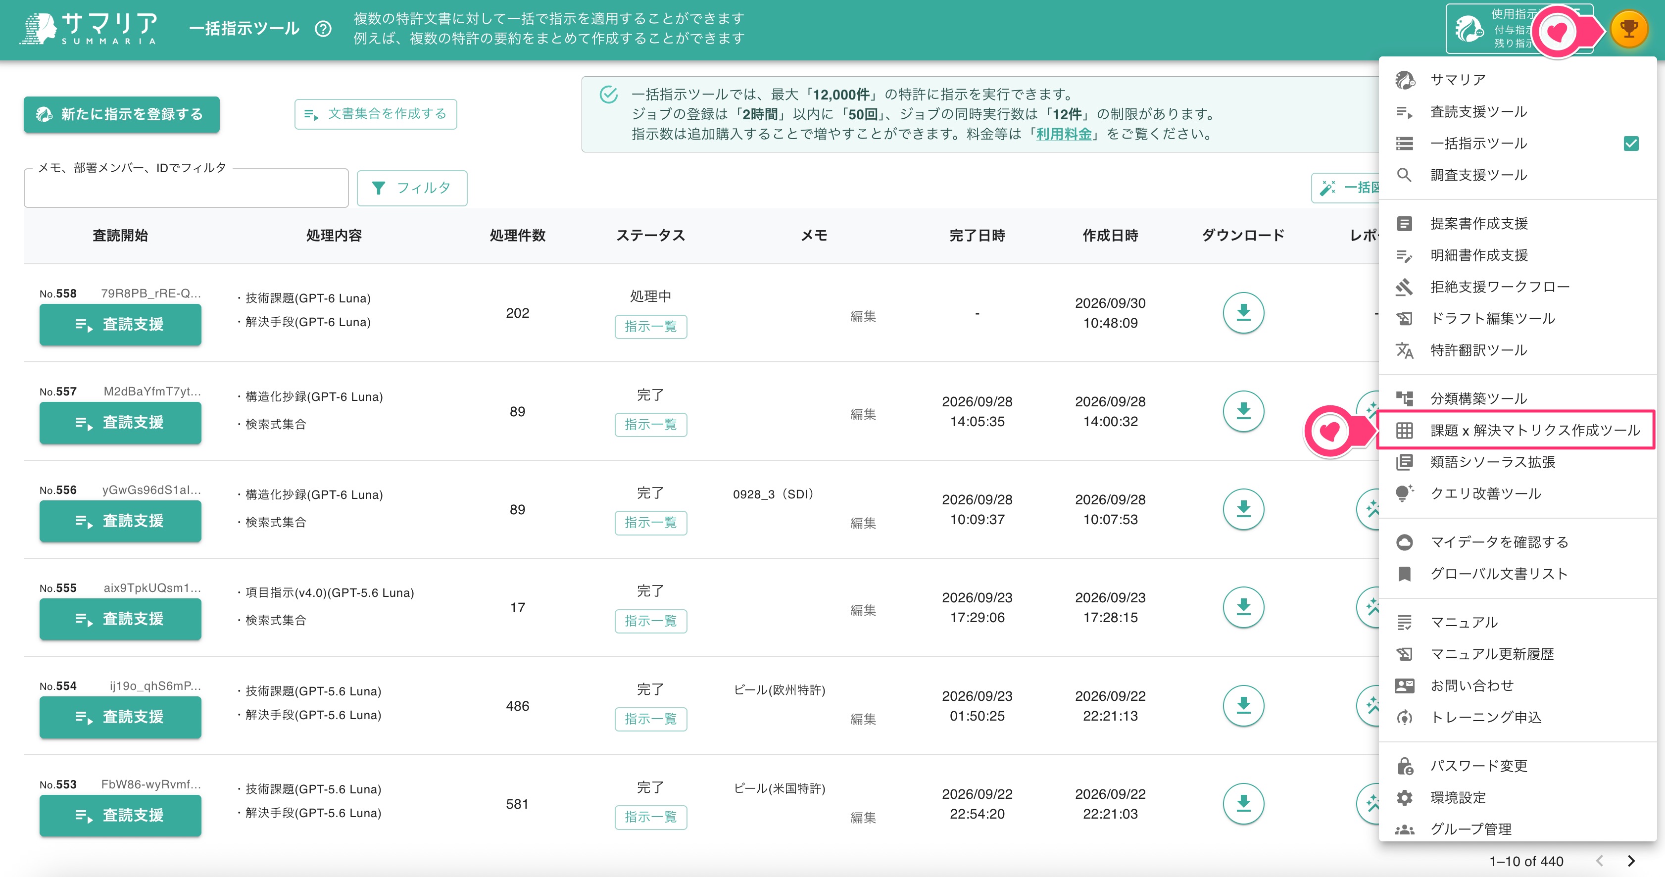This screenshot has width=1665, height=877.
Task: Click 新たに指示を登録する button
Action: click(x=122, y=114)
